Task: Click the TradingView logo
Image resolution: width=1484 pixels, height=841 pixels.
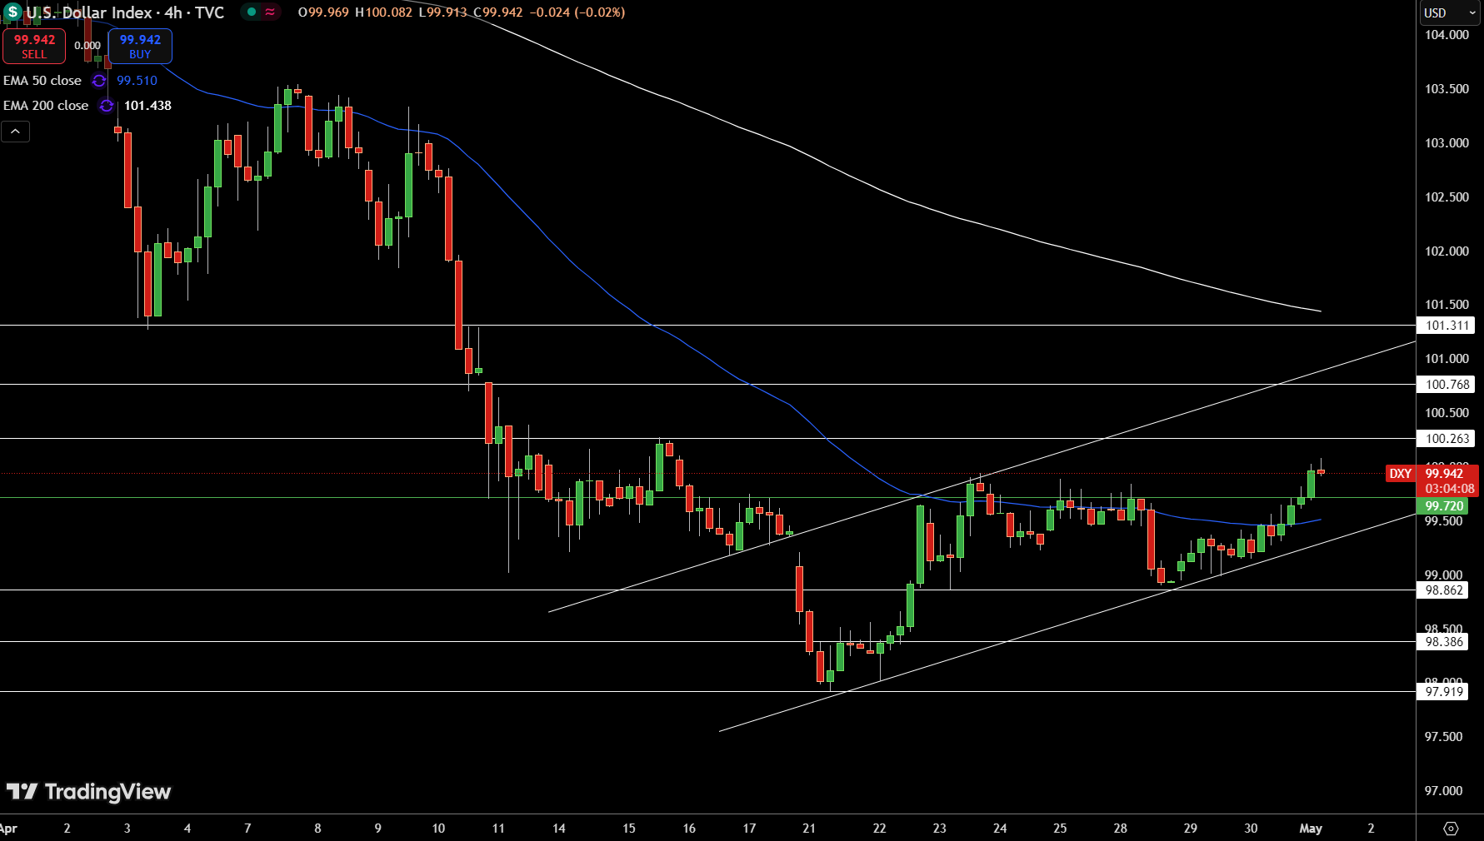Action: (88, 792)
